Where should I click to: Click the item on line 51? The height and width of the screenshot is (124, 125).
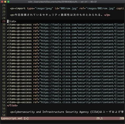[65, 93]
